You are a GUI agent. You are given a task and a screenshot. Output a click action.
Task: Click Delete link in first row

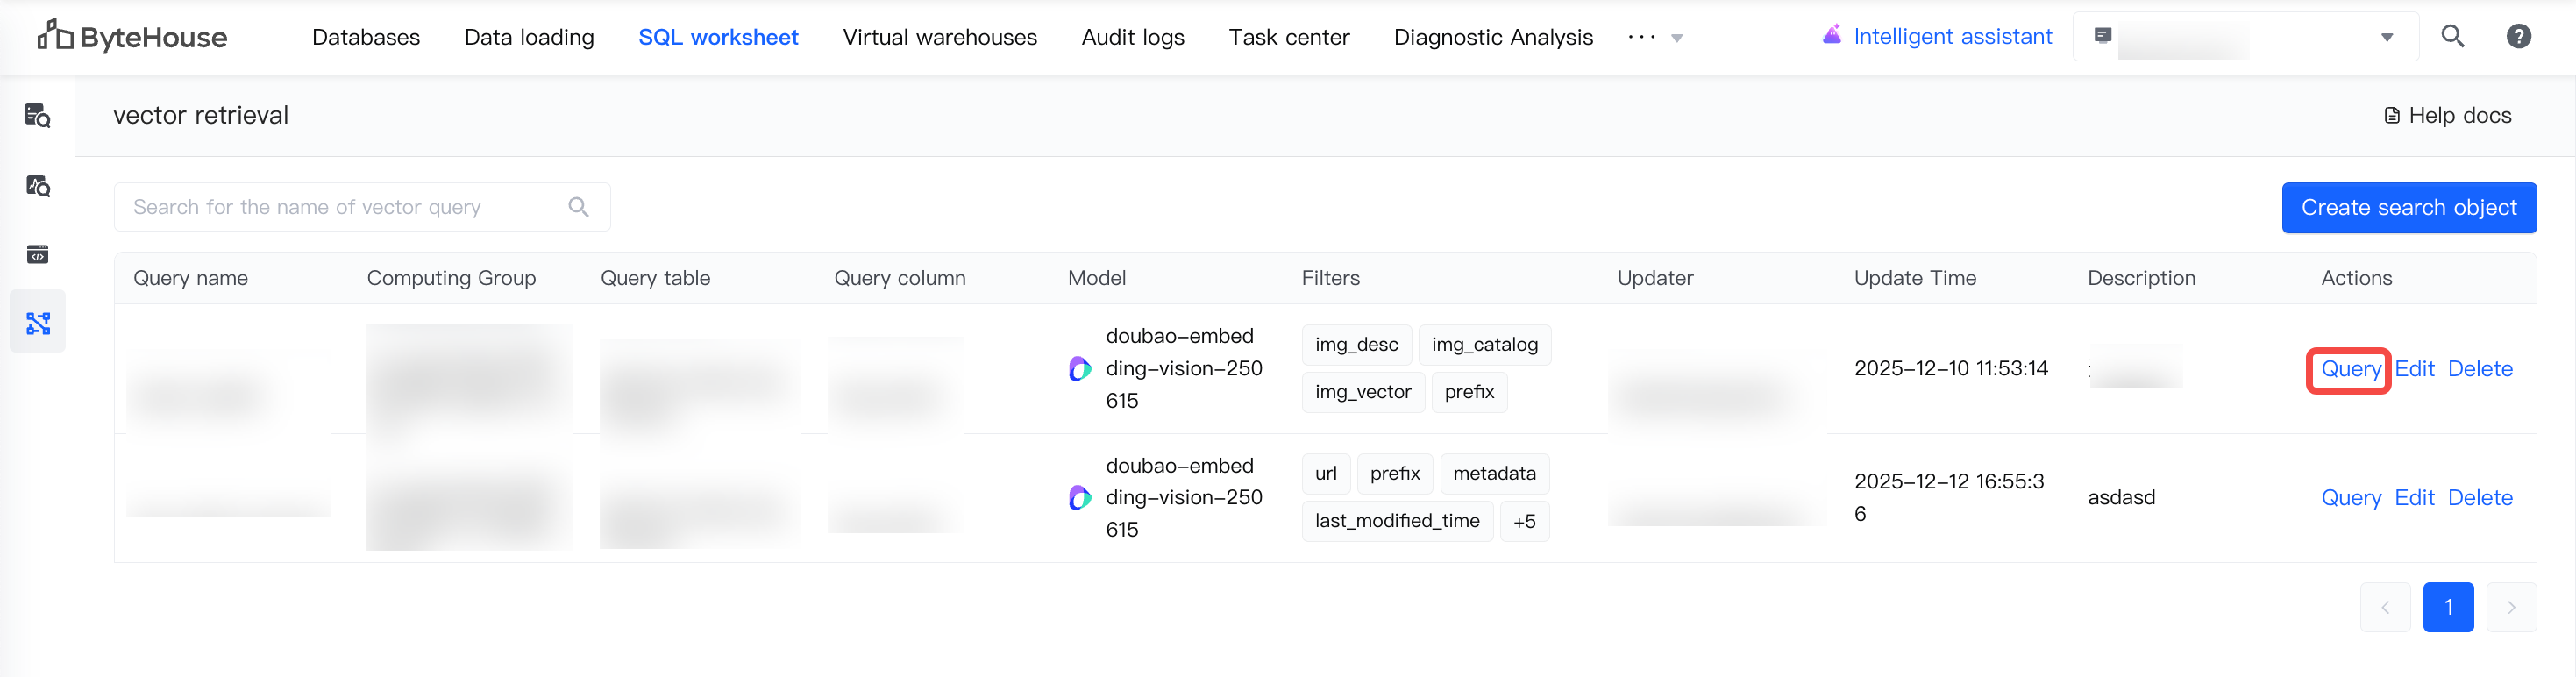point(2479,369)
